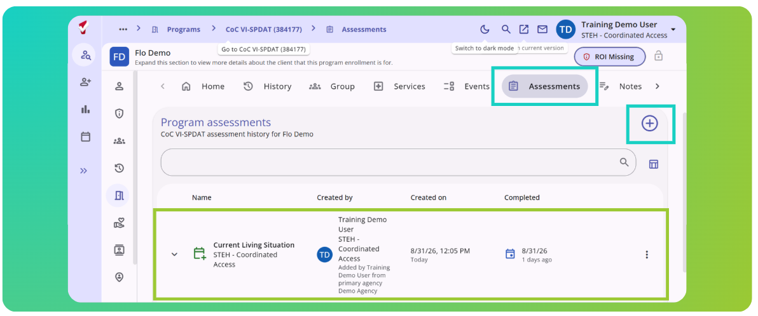Add a new program assessment with plus icon

pyautogui.click(x=649, y=124)
